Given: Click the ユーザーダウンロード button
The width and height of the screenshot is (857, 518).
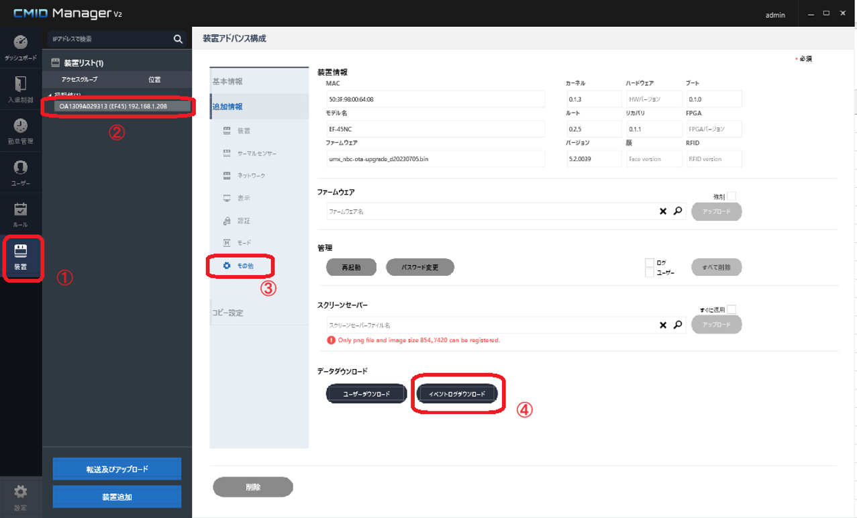Looking at the screenshot, I should [x=366, y=394].
